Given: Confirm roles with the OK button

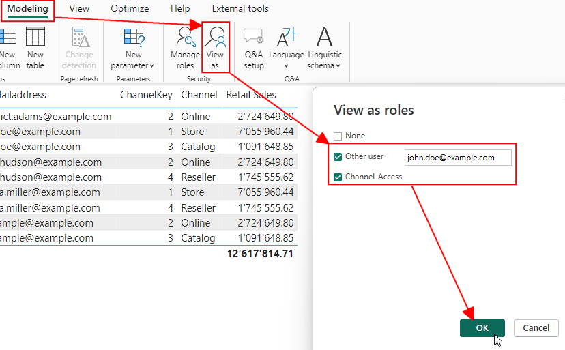Looking at the screenshot, I should [482, 328].
